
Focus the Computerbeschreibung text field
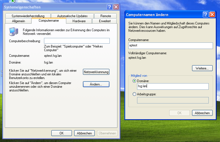pyautogui.click(x=77, y=41)
